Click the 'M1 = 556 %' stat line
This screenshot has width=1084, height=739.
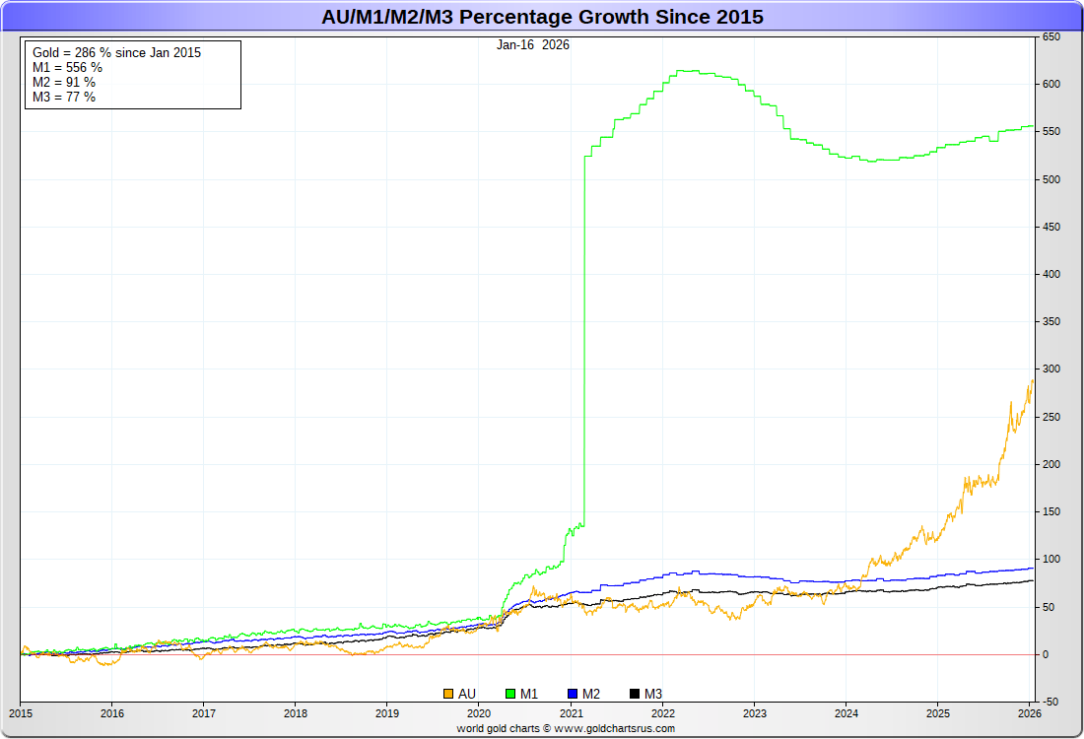[67, 67]
